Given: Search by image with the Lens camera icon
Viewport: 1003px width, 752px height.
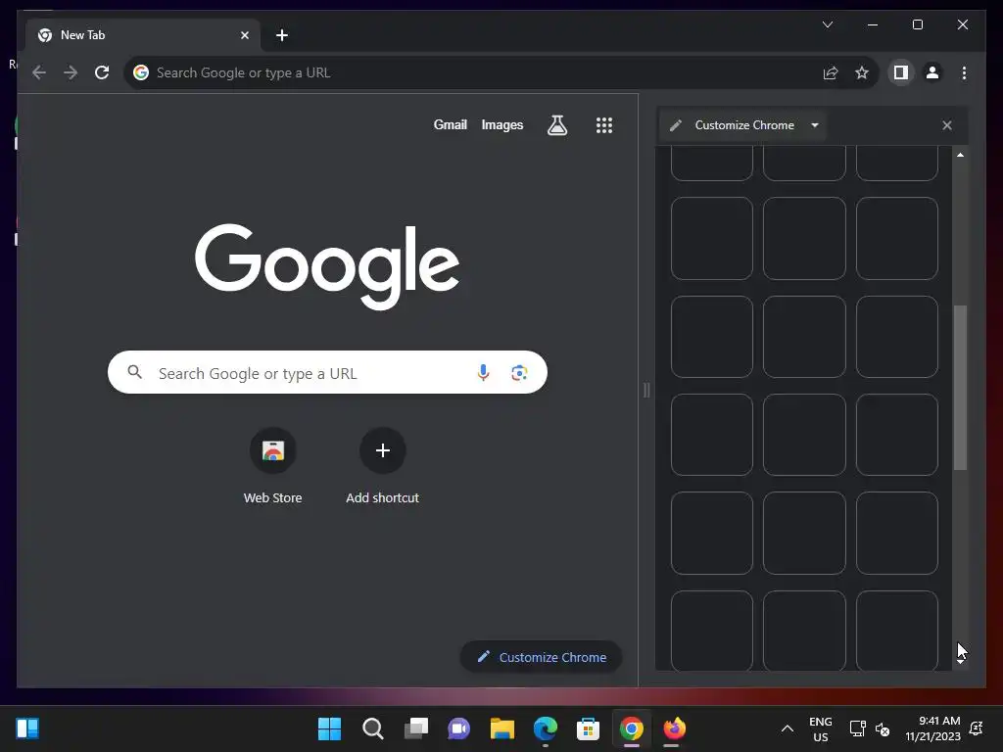Looking at the screenshot, I should pyautogui.click(x=519, y=372).
